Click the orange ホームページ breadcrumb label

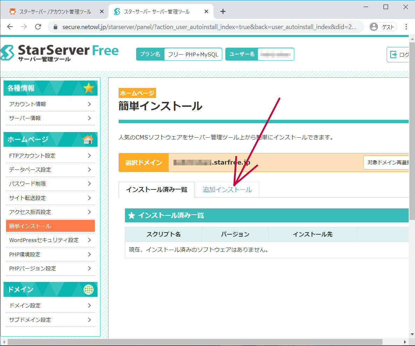coord(137,93)
